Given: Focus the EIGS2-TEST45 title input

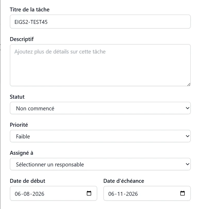Looking at the screenshot, I should [x=100, y=22].
